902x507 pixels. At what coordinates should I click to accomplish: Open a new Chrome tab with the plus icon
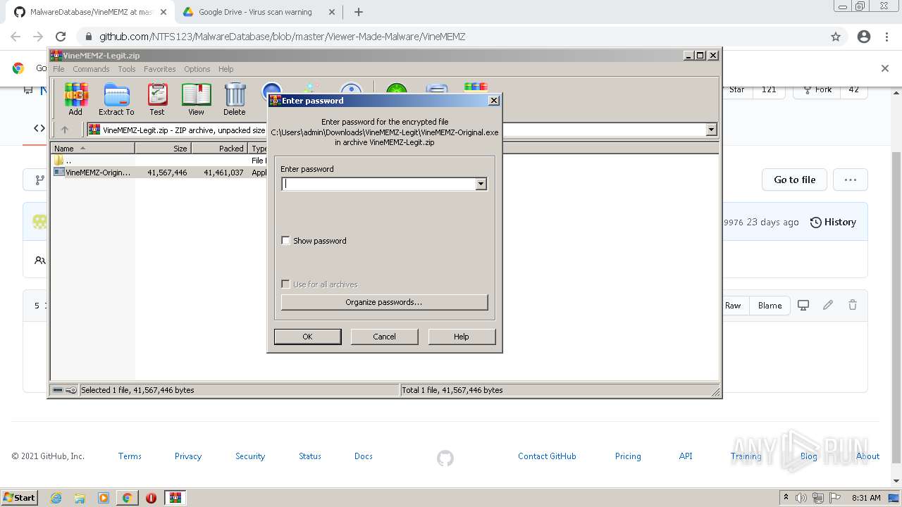pyautogui.click(x=359, y=12)
